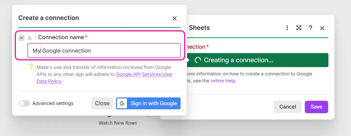This screenshot has height=136, width=351.
Task: Click the Google logo icon
Action: click(122, 103)
